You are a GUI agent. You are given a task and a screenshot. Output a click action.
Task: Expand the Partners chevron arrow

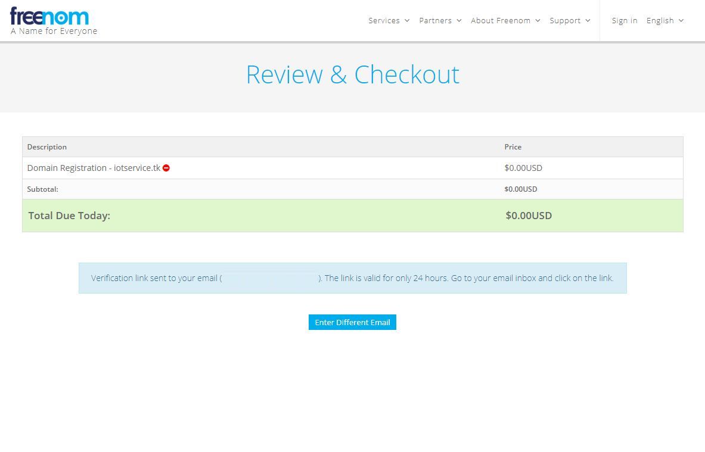pyautogui.click(x=459, y=21)
